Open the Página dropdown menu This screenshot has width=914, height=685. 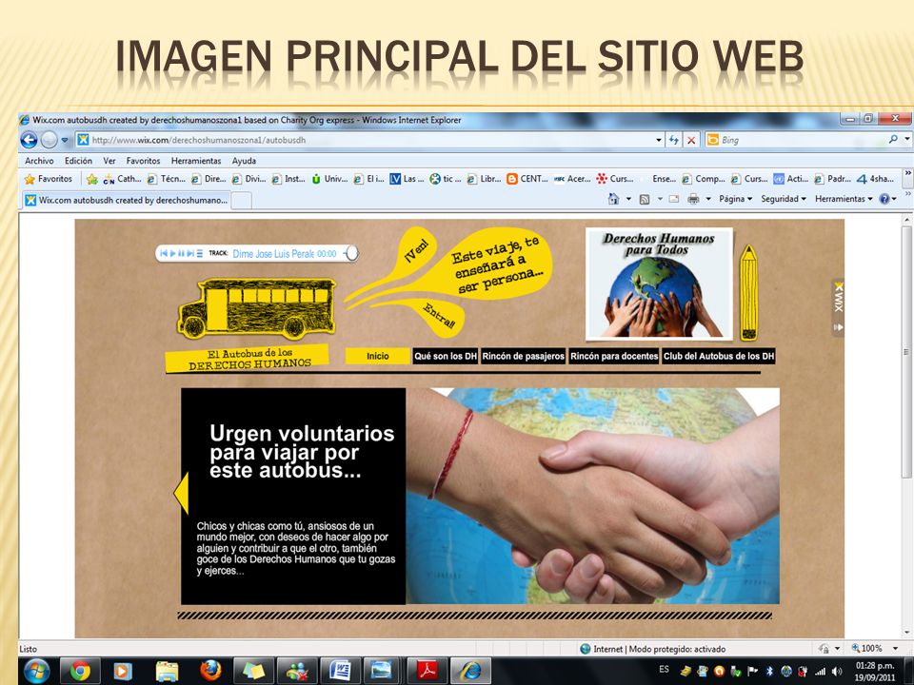[x=735, y=199]
